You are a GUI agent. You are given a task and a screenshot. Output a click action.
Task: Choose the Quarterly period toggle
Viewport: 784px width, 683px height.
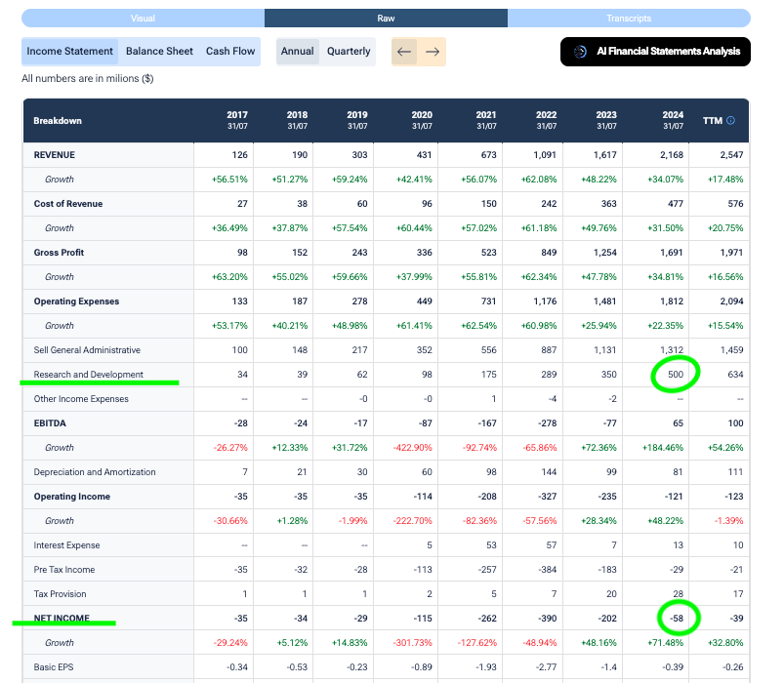(349, 52)
